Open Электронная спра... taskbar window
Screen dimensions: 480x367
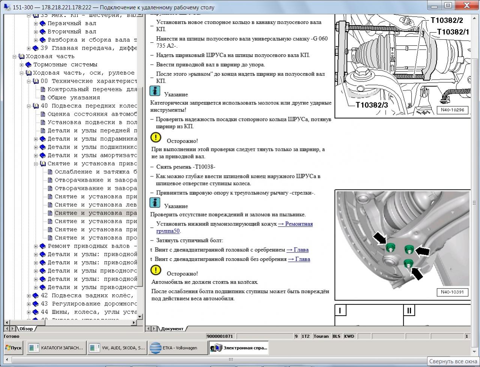point(239,348)
